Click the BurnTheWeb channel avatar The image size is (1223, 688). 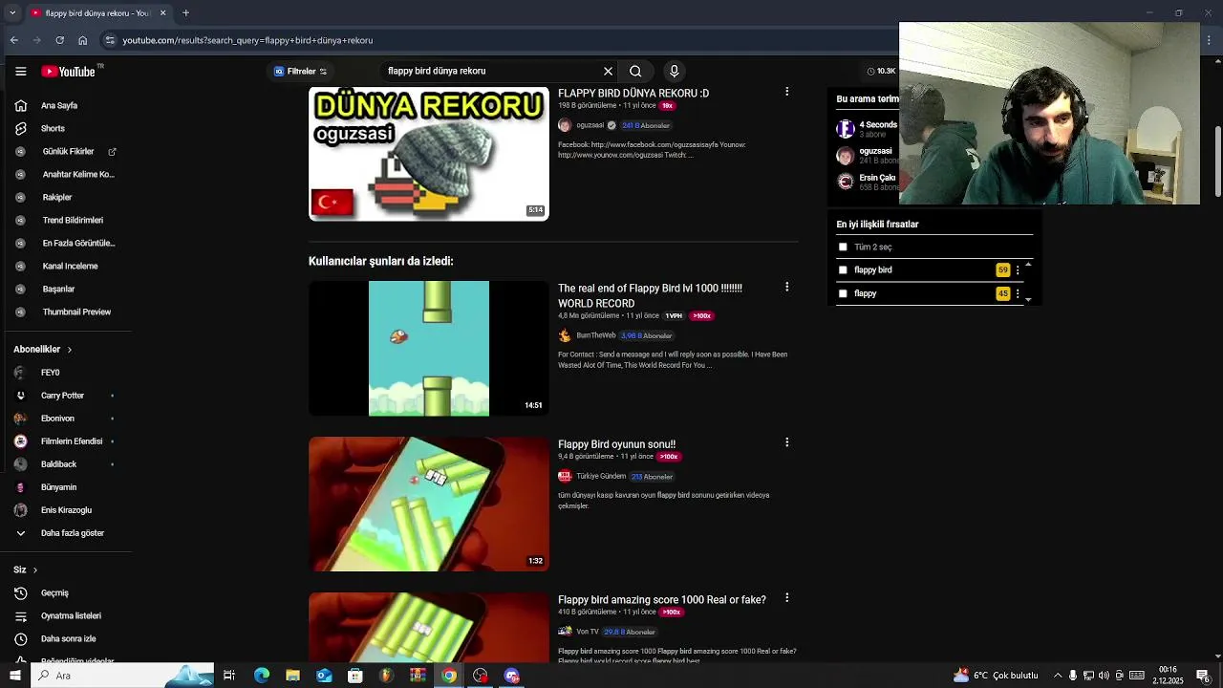point(565,335)
